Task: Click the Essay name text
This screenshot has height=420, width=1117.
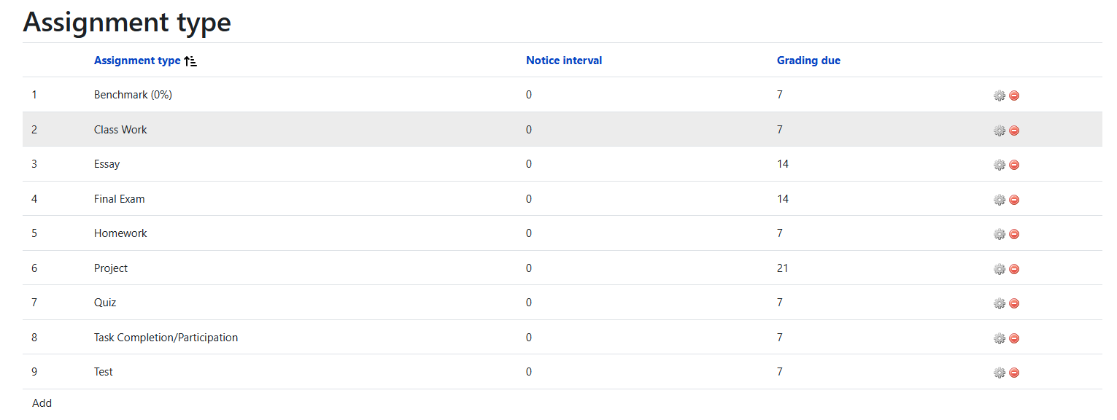Action: tap(107, 164)
